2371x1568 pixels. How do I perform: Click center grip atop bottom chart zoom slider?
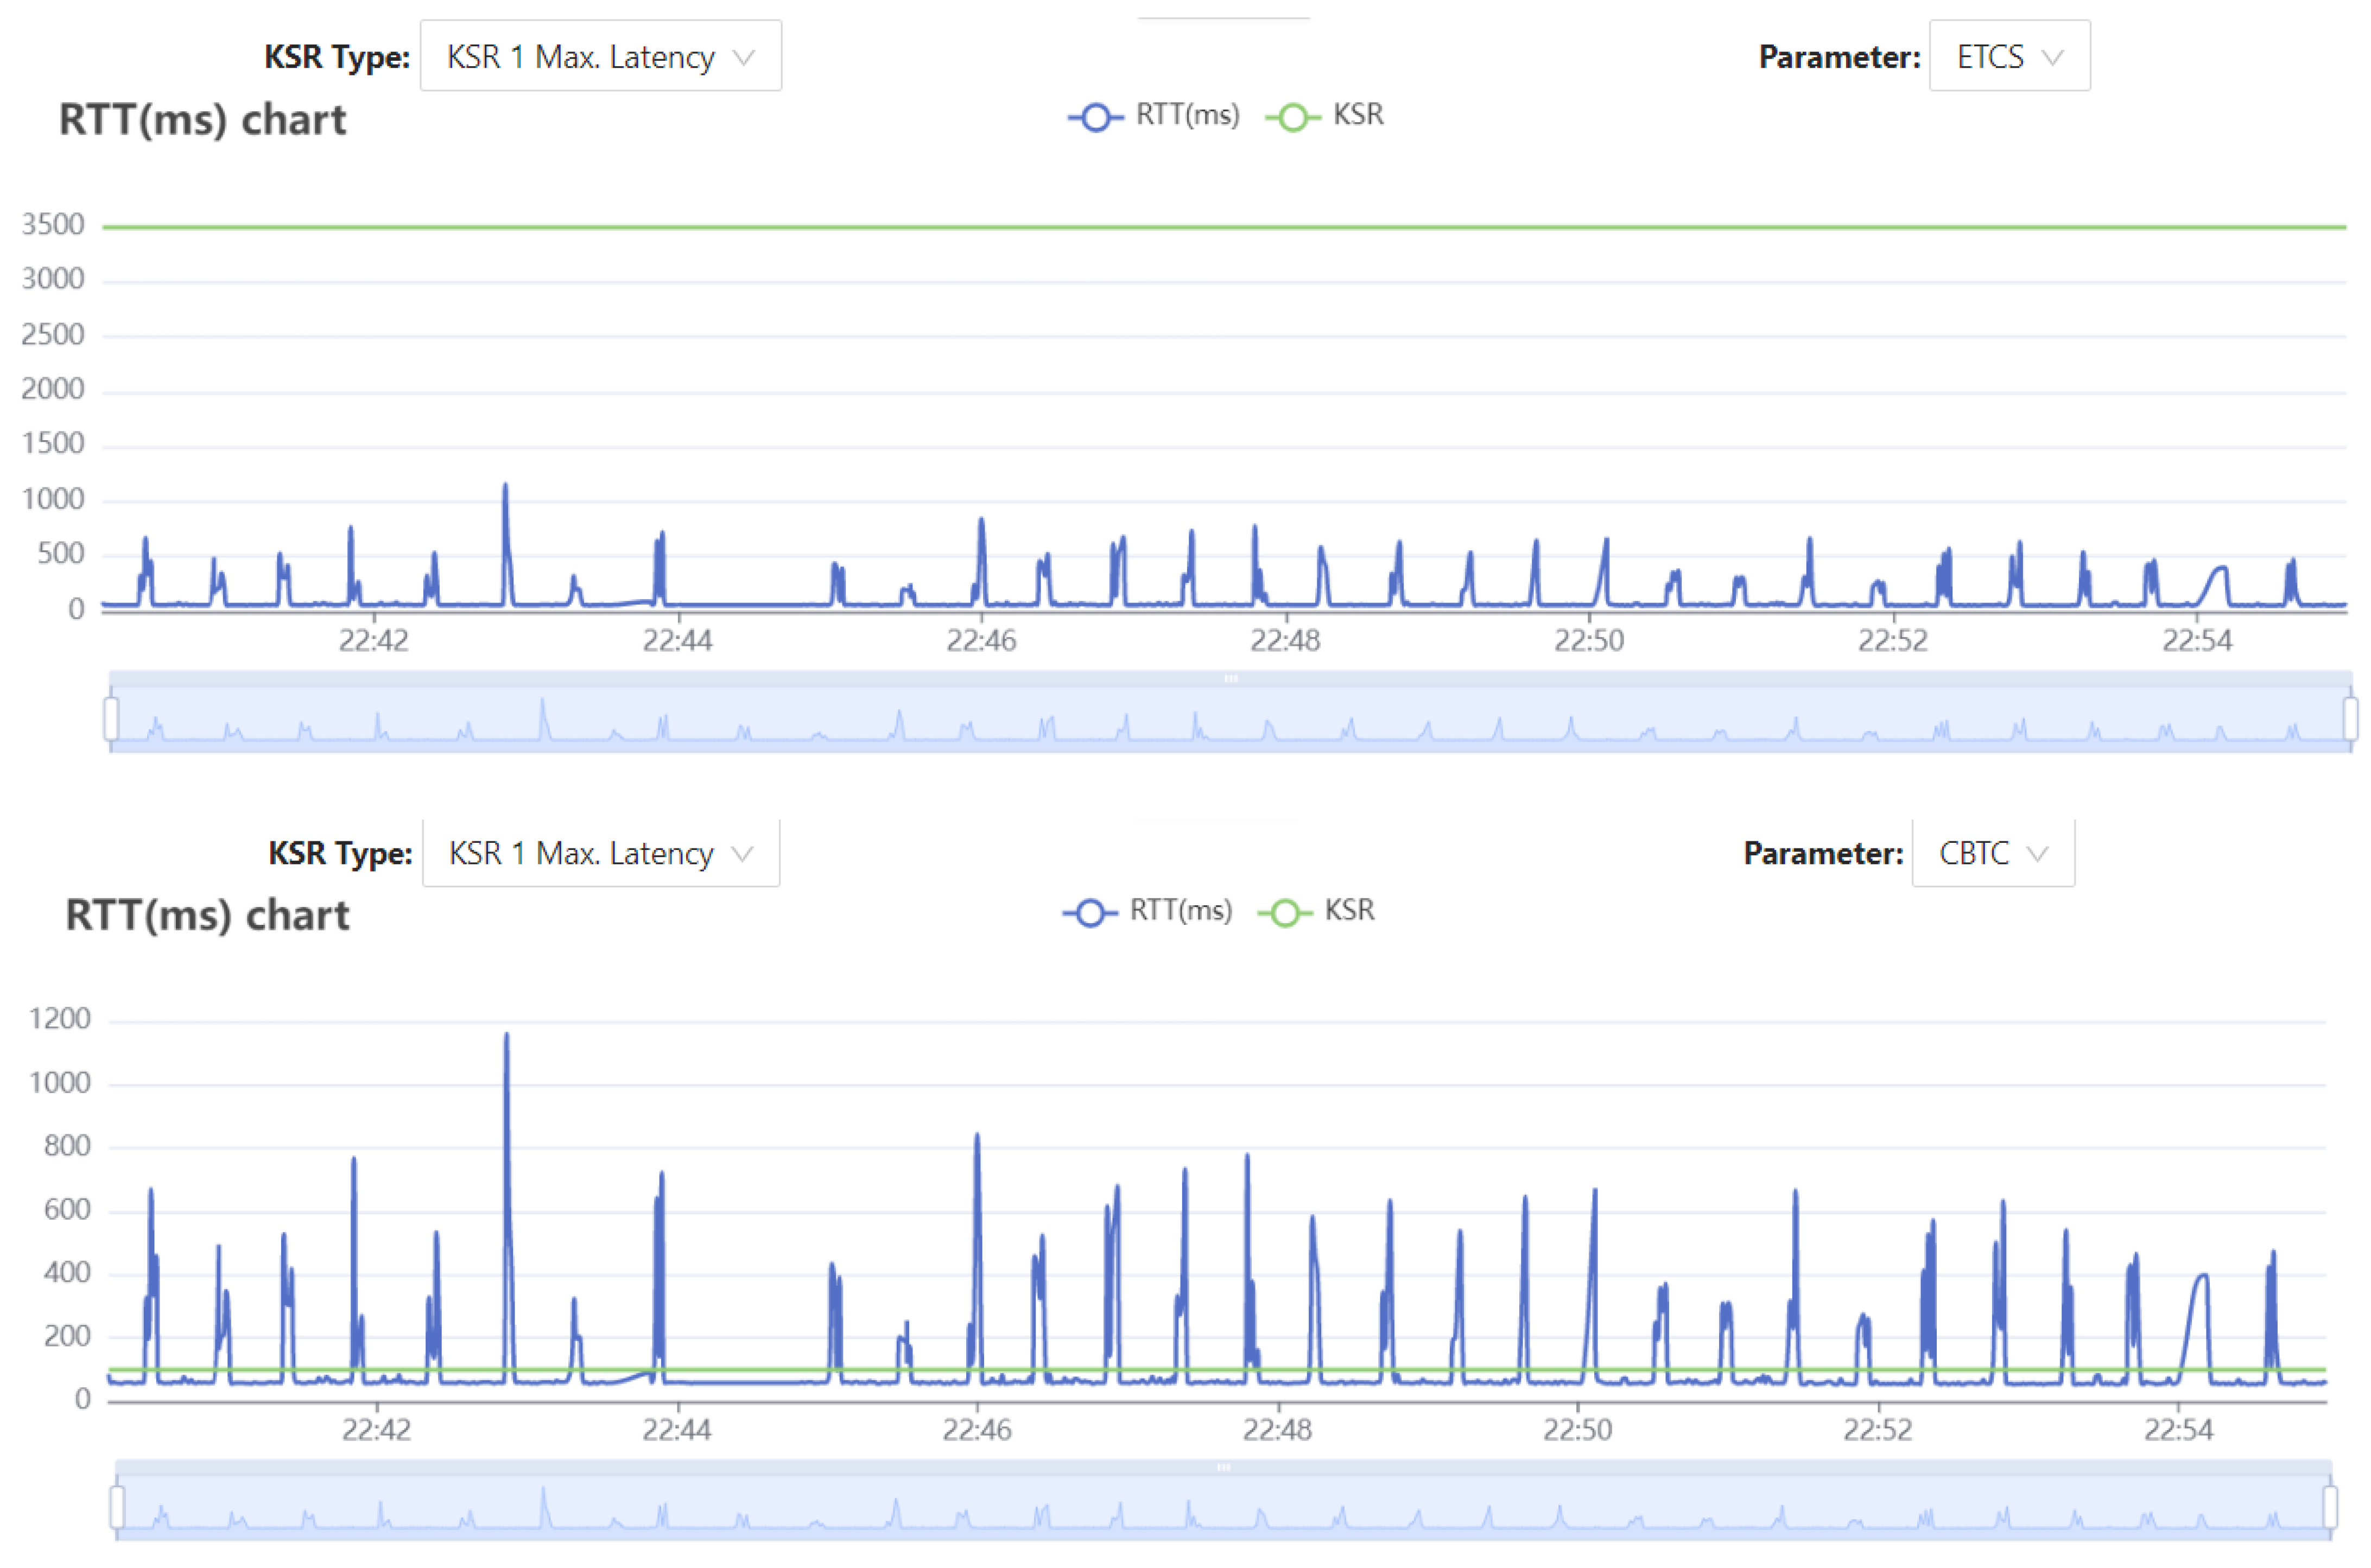(1223, 1467)
